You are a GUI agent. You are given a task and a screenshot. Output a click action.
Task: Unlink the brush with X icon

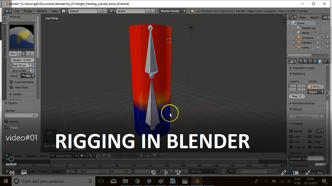click(x=32, y=54)
